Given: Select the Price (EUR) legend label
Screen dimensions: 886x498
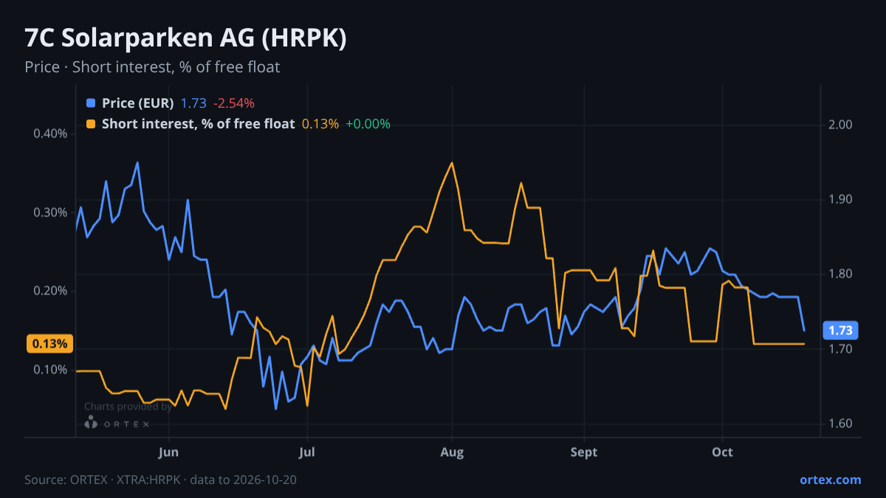Looking at the screenshot, I should coord(137,103).
